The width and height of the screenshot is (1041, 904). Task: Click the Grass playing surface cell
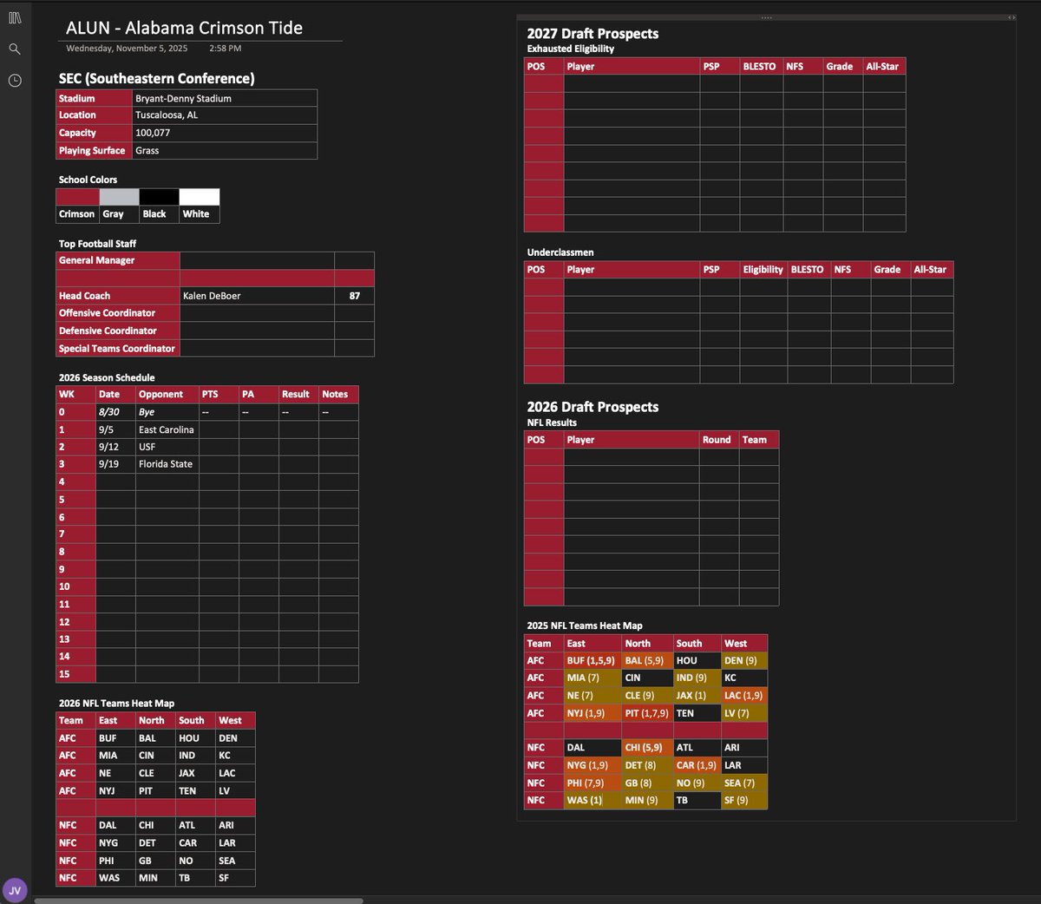click(x=225, y=150)
